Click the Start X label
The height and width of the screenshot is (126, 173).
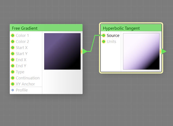22,47
